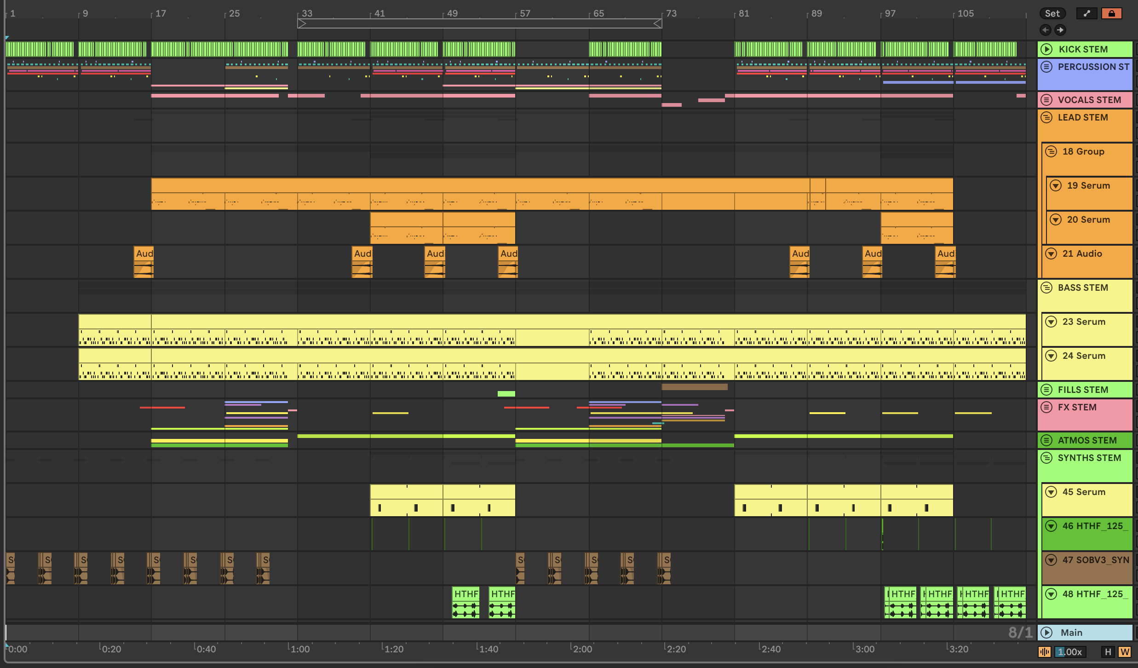Viewport: 1138px width, 668px height.
Task: Select the first 23 Serum clip at bar 9
Action: coord(115,330)
